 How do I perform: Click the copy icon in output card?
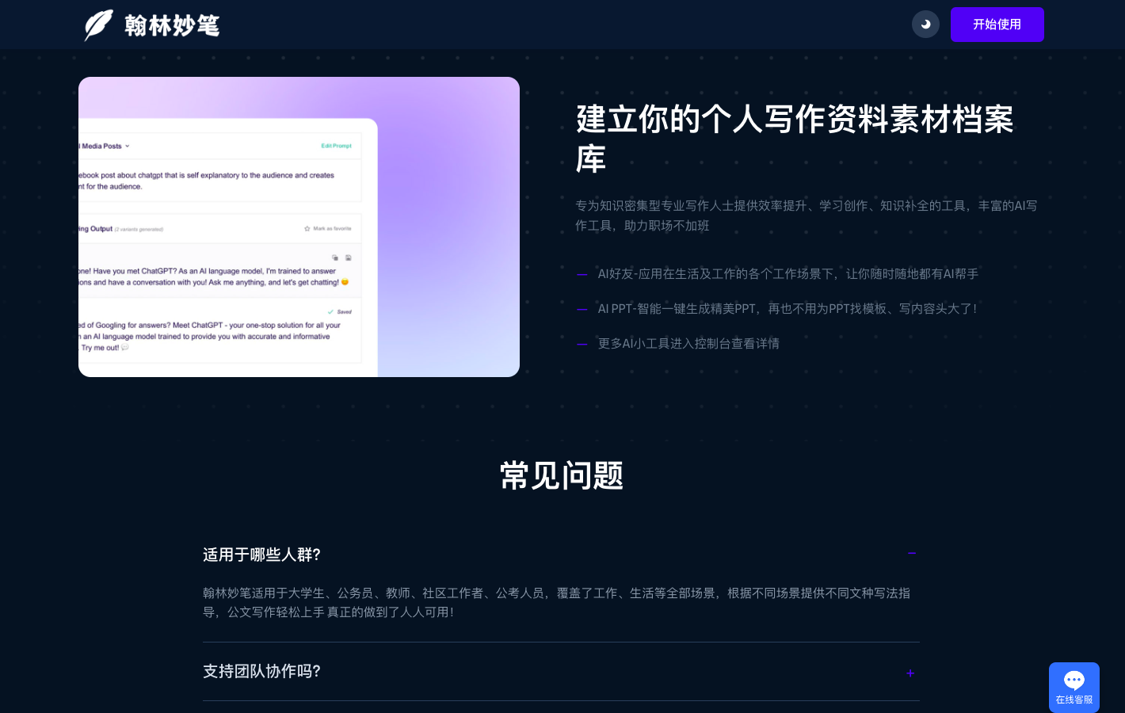(x=335, y=257)
